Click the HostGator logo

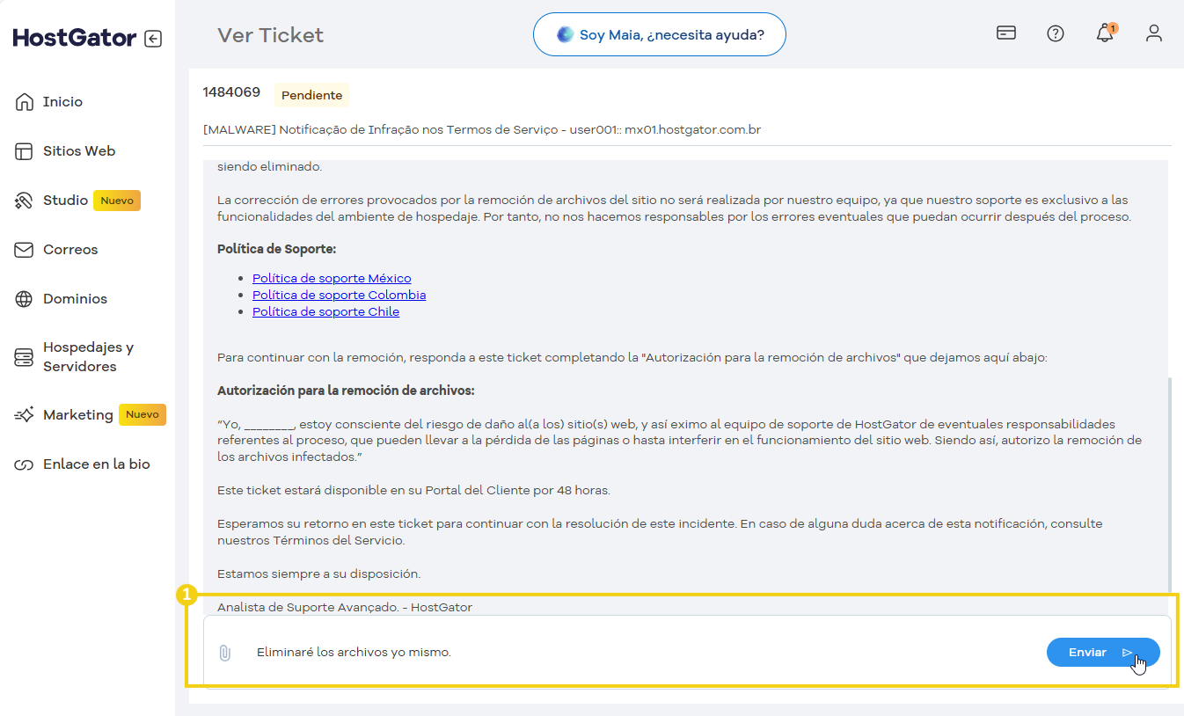tap(75, 38)
